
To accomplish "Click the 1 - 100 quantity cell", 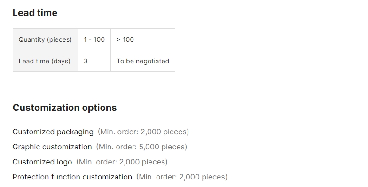I will coord(94,39).
